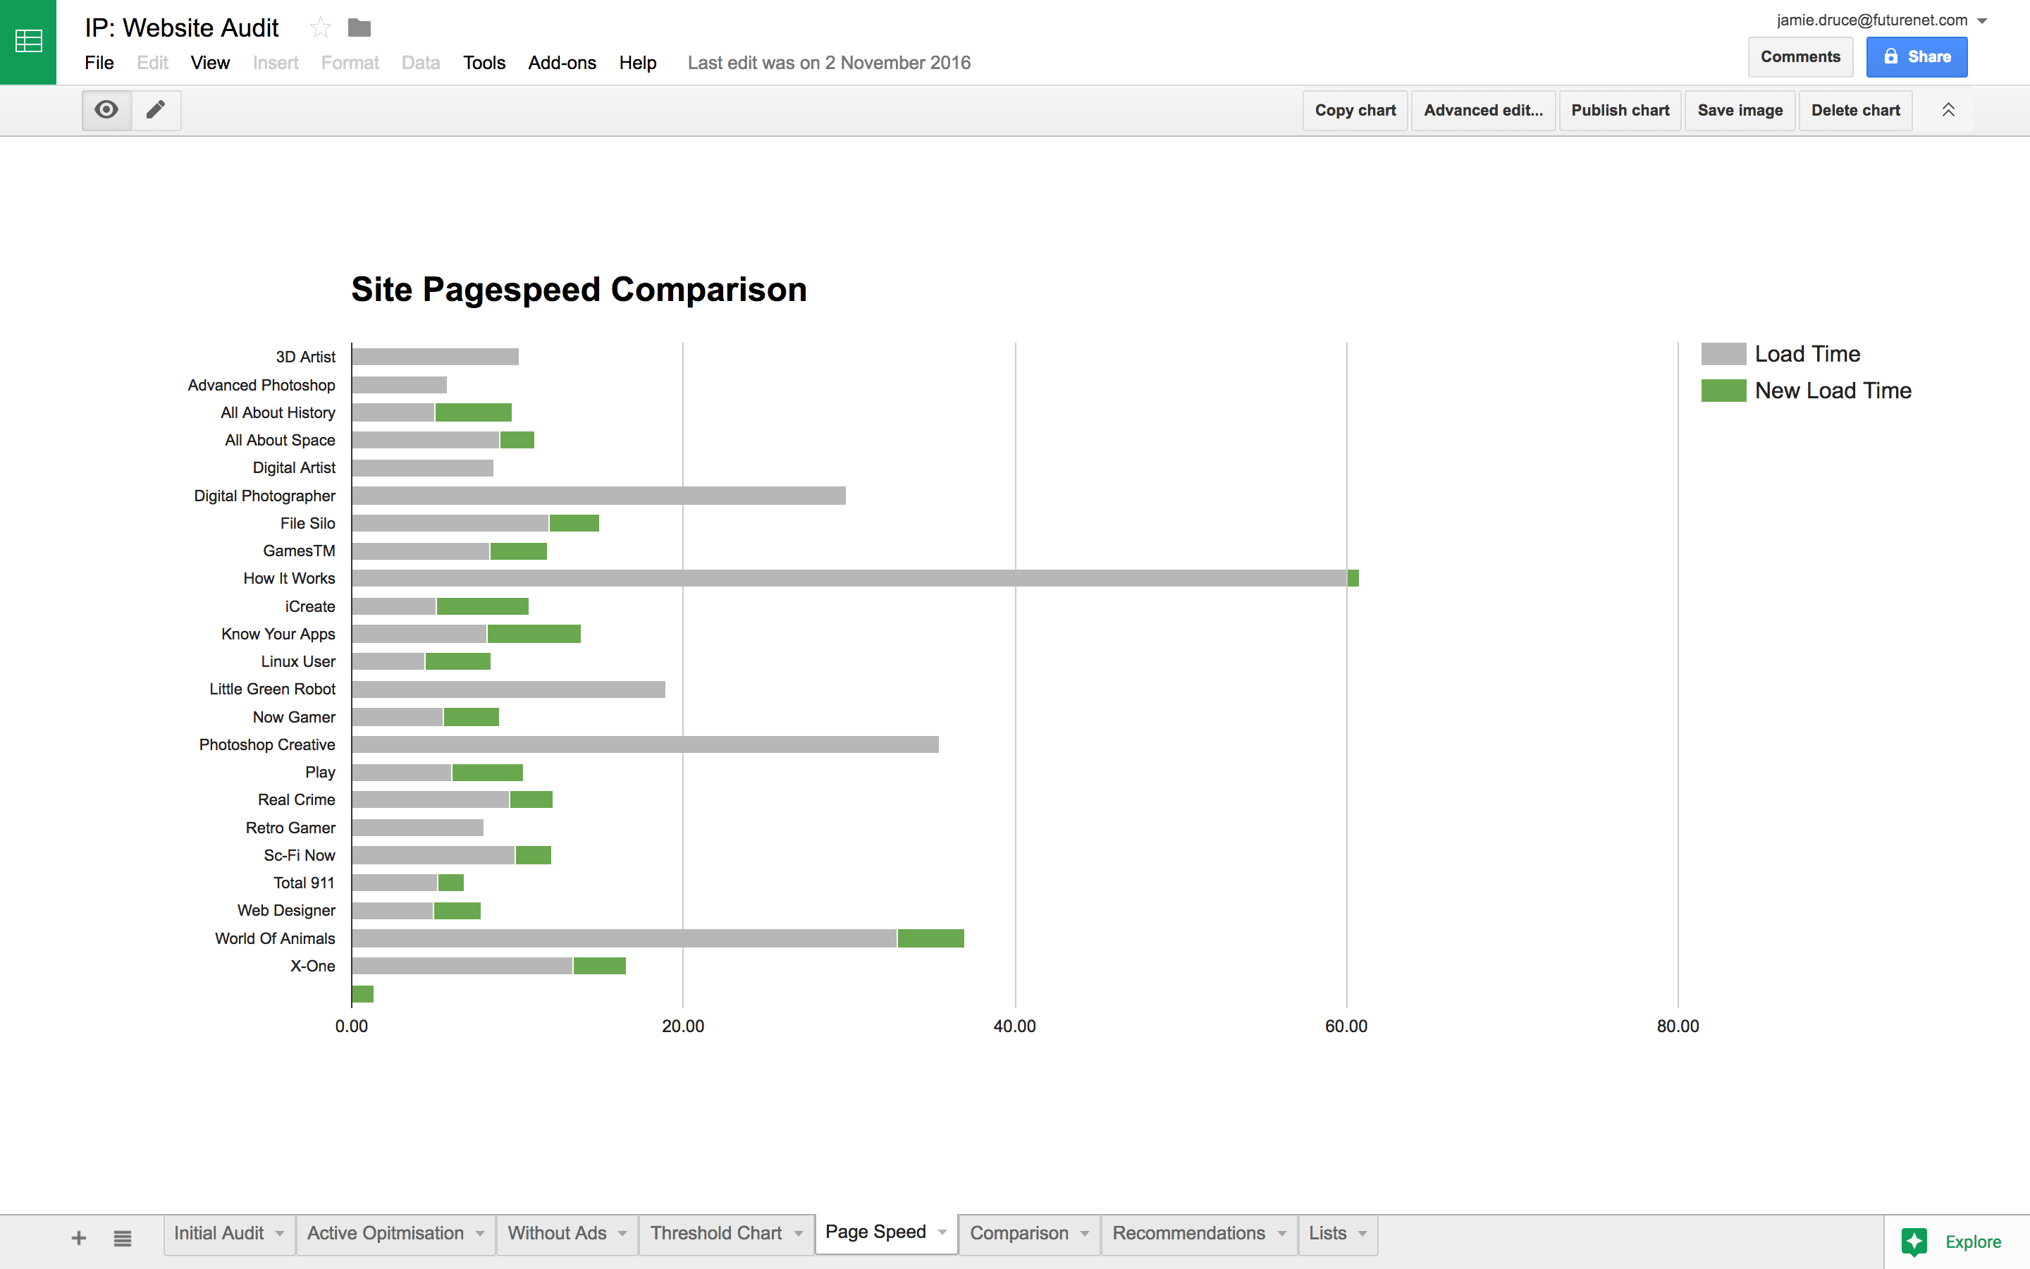The height and width of the screenshot is (1269, 2030).
Task: Open the account dropdown next to email
Action: tap(1982, 21)
